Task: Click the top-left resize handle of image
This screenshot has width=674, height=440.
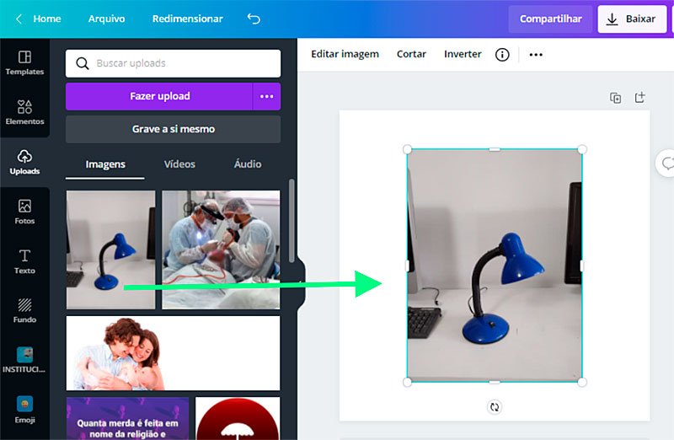Action: click(407, 150)
